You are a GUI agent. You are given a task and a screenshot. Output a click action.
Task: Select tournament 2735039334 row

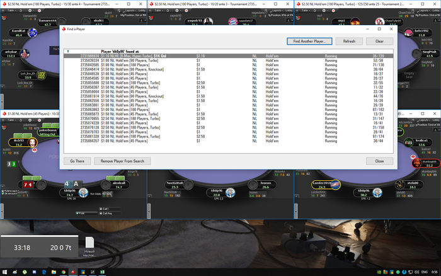228,60
